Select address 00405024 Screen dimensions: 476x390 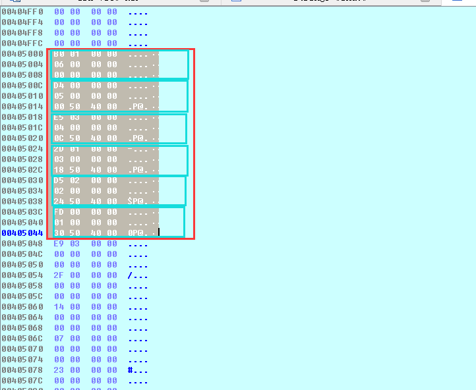[22, 149]
